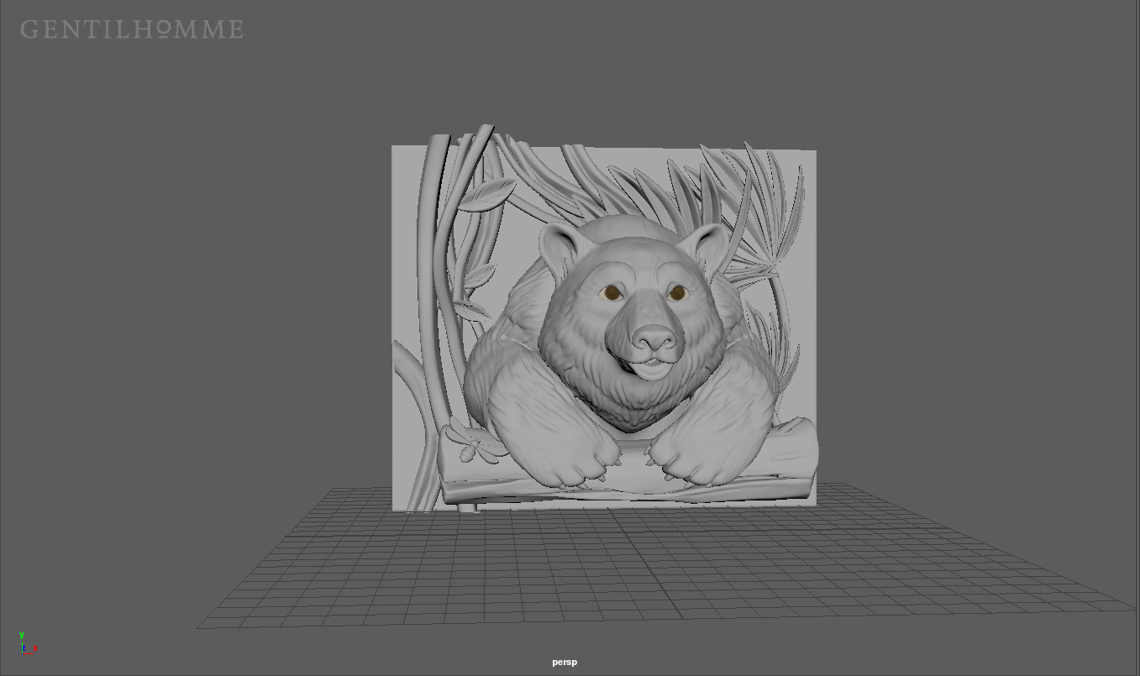
Task: Select the bear's nose on the model
Action: click(654, 338)
